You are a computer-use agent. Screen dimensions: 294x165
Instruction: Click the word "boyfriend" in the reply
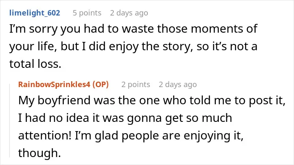point(64,101)
